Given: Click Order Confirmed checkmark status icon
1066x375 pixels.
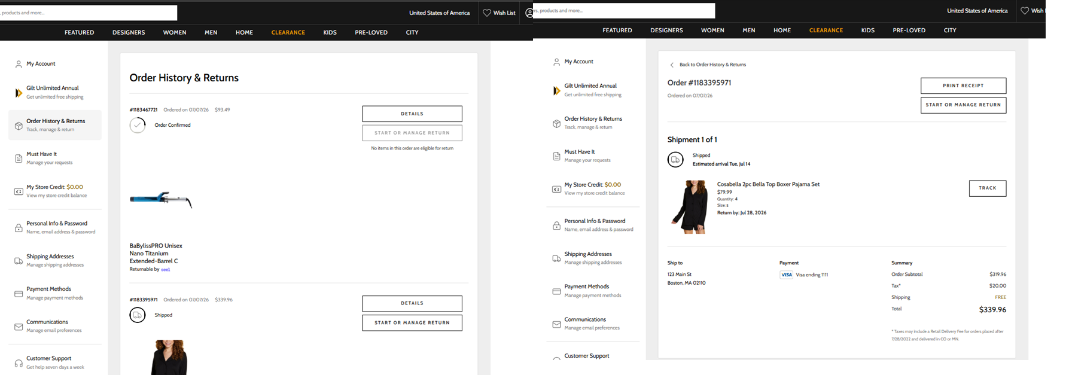Looking at the screenshot, I should [138, 125].
